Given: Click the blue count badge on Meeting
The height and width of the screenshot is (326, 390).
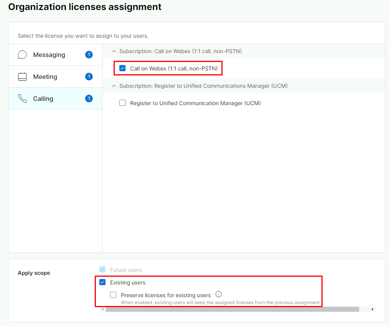Looking at the screenshot, I should (89, 77).
